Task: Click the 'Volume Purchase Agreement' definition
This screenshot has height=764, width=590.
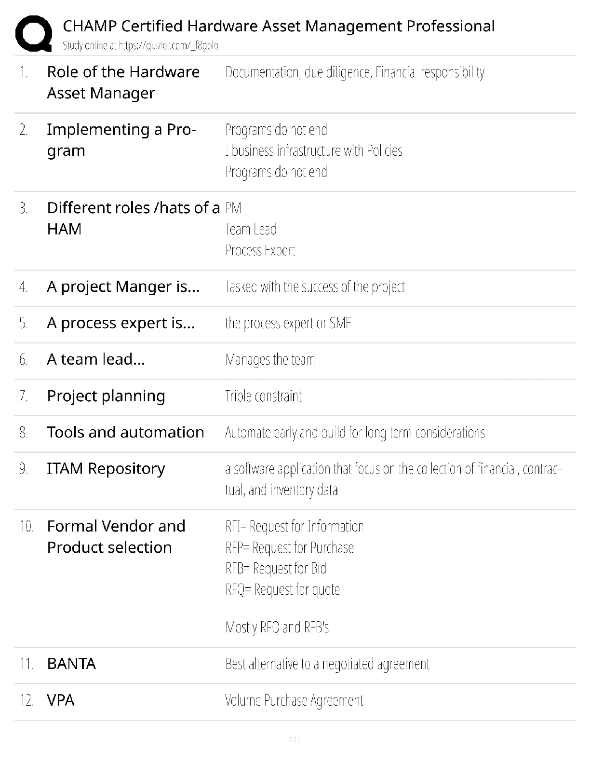Action: [x=294, y=700]
